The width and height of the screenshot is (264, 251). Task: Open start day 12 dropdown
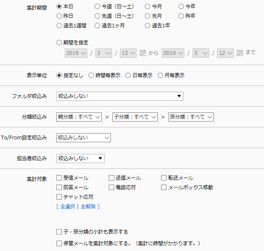pyautogui.click(x=128, y=53)
